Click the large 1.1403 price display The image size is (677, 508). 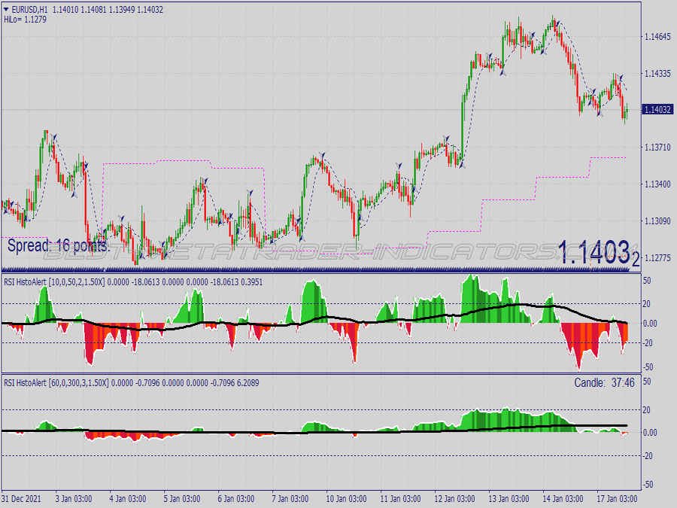tap(598, 253)
